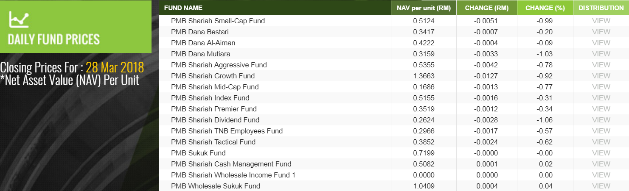Open VIEW link for PMB Shariah Growth Fund
Viewport: 629px width, 191px height.
601,76
